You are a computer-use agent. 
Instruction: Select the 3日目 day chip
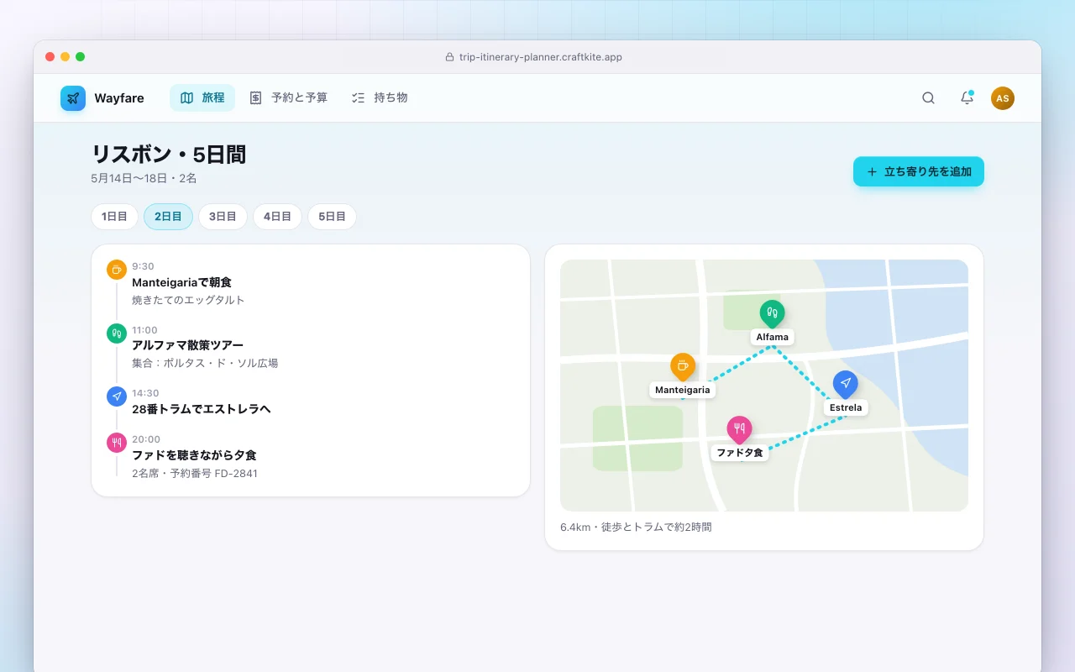point(223,217)
